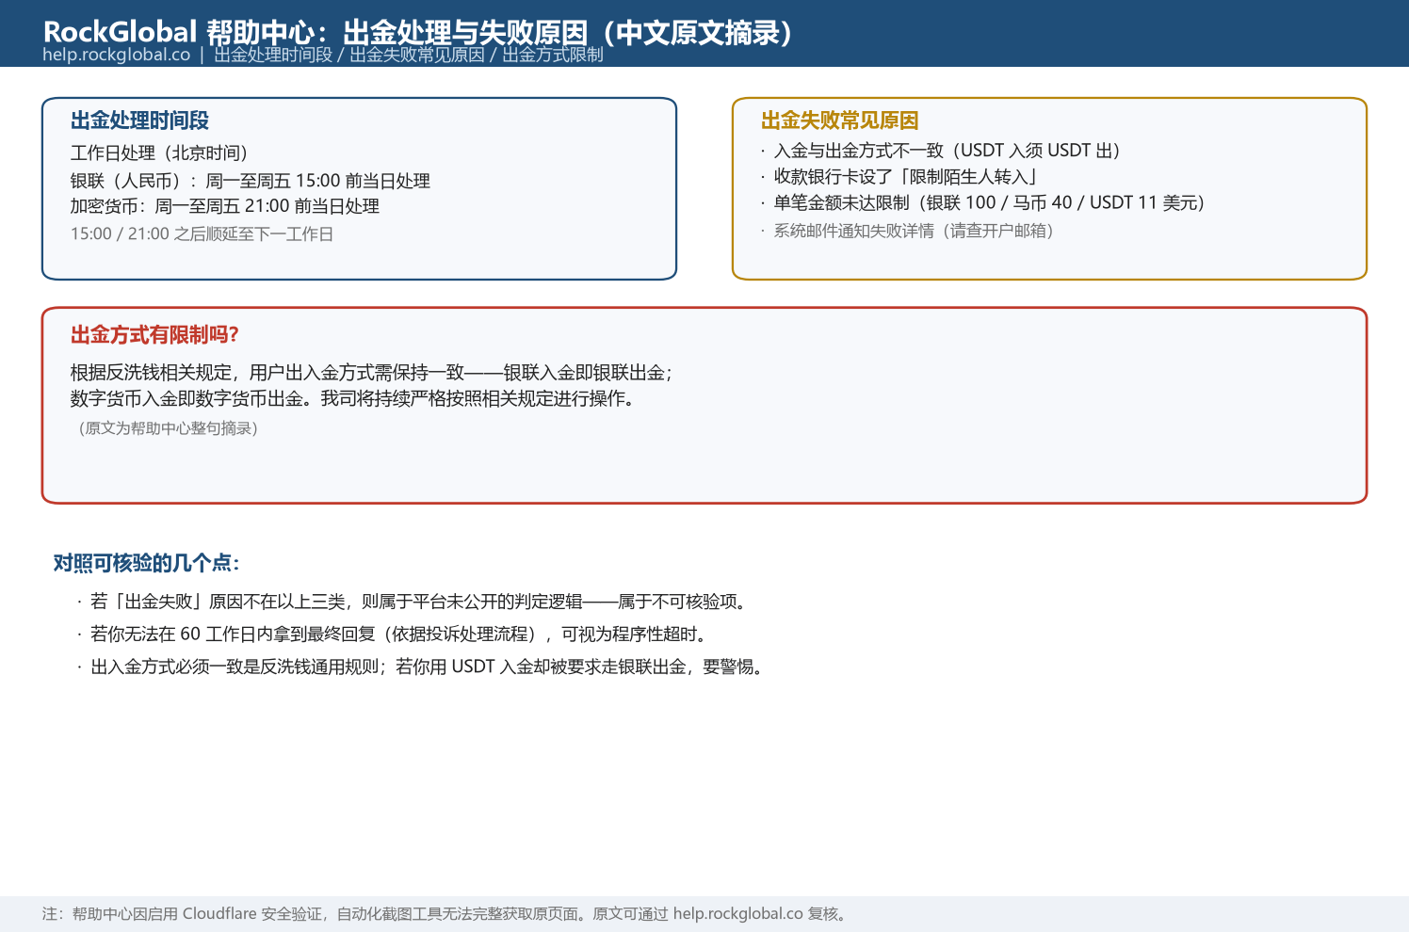Click the line '加密货币：周一至周五 21:00 前当日处理'
Image resolution: width=1409 pixels, height=932 pixels.
(225, 206)
